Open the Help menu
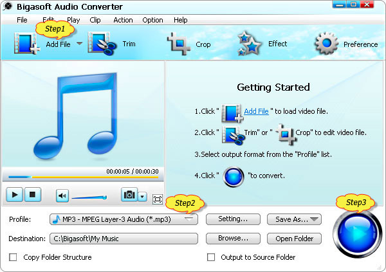The width and height of the screenshot is (386, 272). (x=180, y=20)
